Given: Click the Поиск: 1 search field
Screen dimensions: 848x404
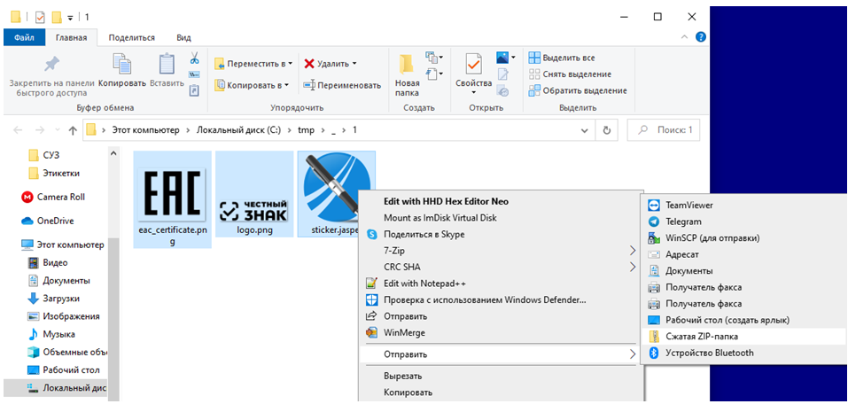Looking at the screenshot, I should coord(664,130).
